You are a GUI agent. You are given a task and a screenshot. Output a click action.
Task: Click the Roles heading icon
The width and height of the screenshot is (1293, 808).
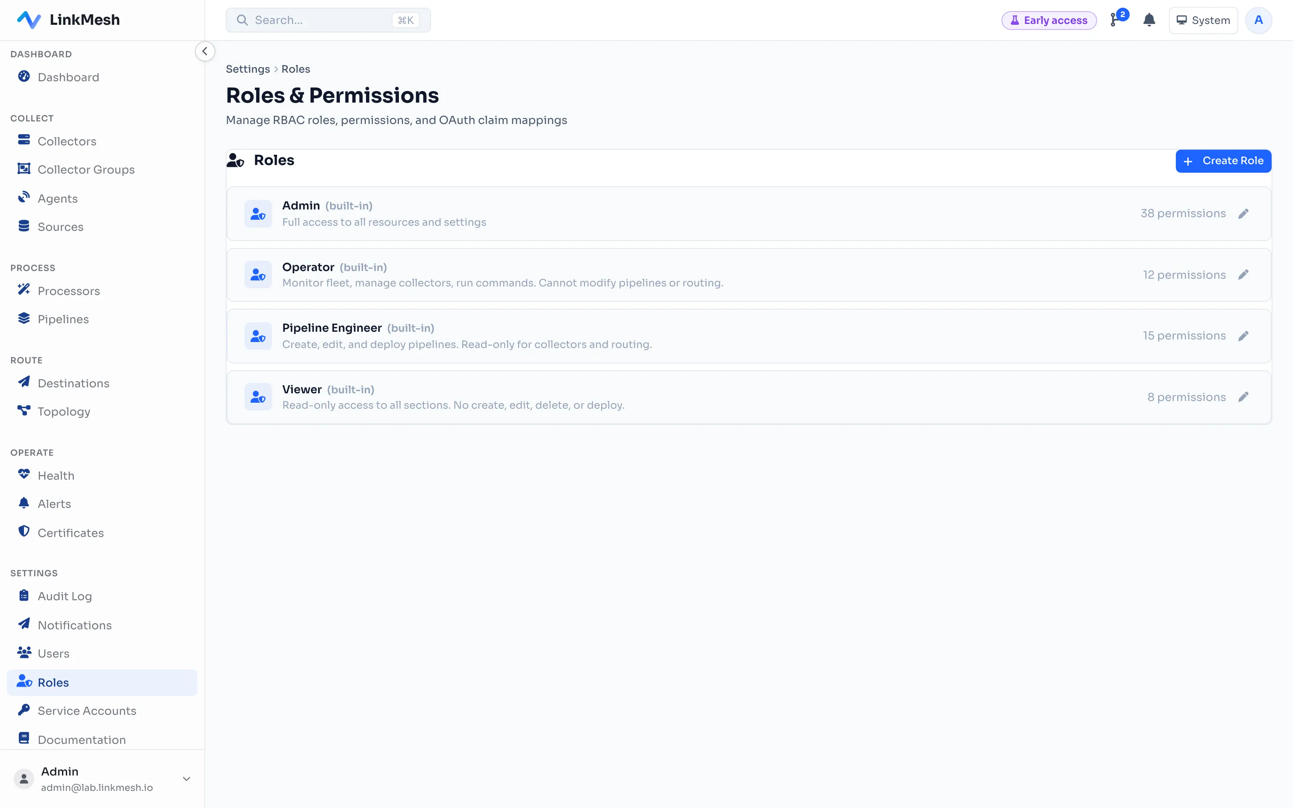236,160
